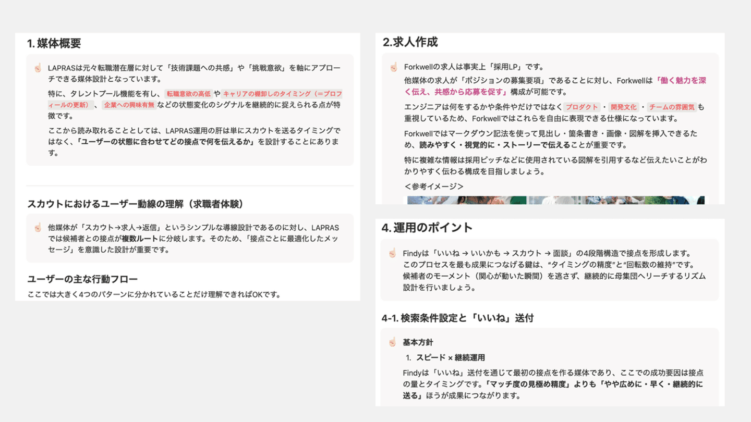Click the 1. 媒体概要 heading
Image resolution: width=751 pixels, height=422 pixels.
(54, 44)
